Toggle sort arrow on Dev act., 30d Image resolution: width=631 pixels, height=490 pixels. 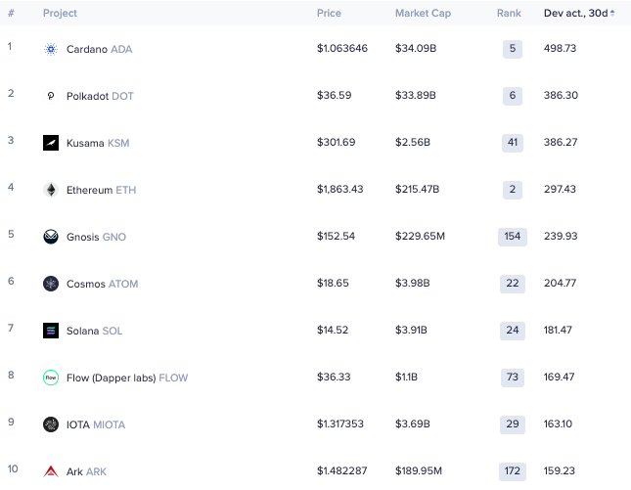612,13
